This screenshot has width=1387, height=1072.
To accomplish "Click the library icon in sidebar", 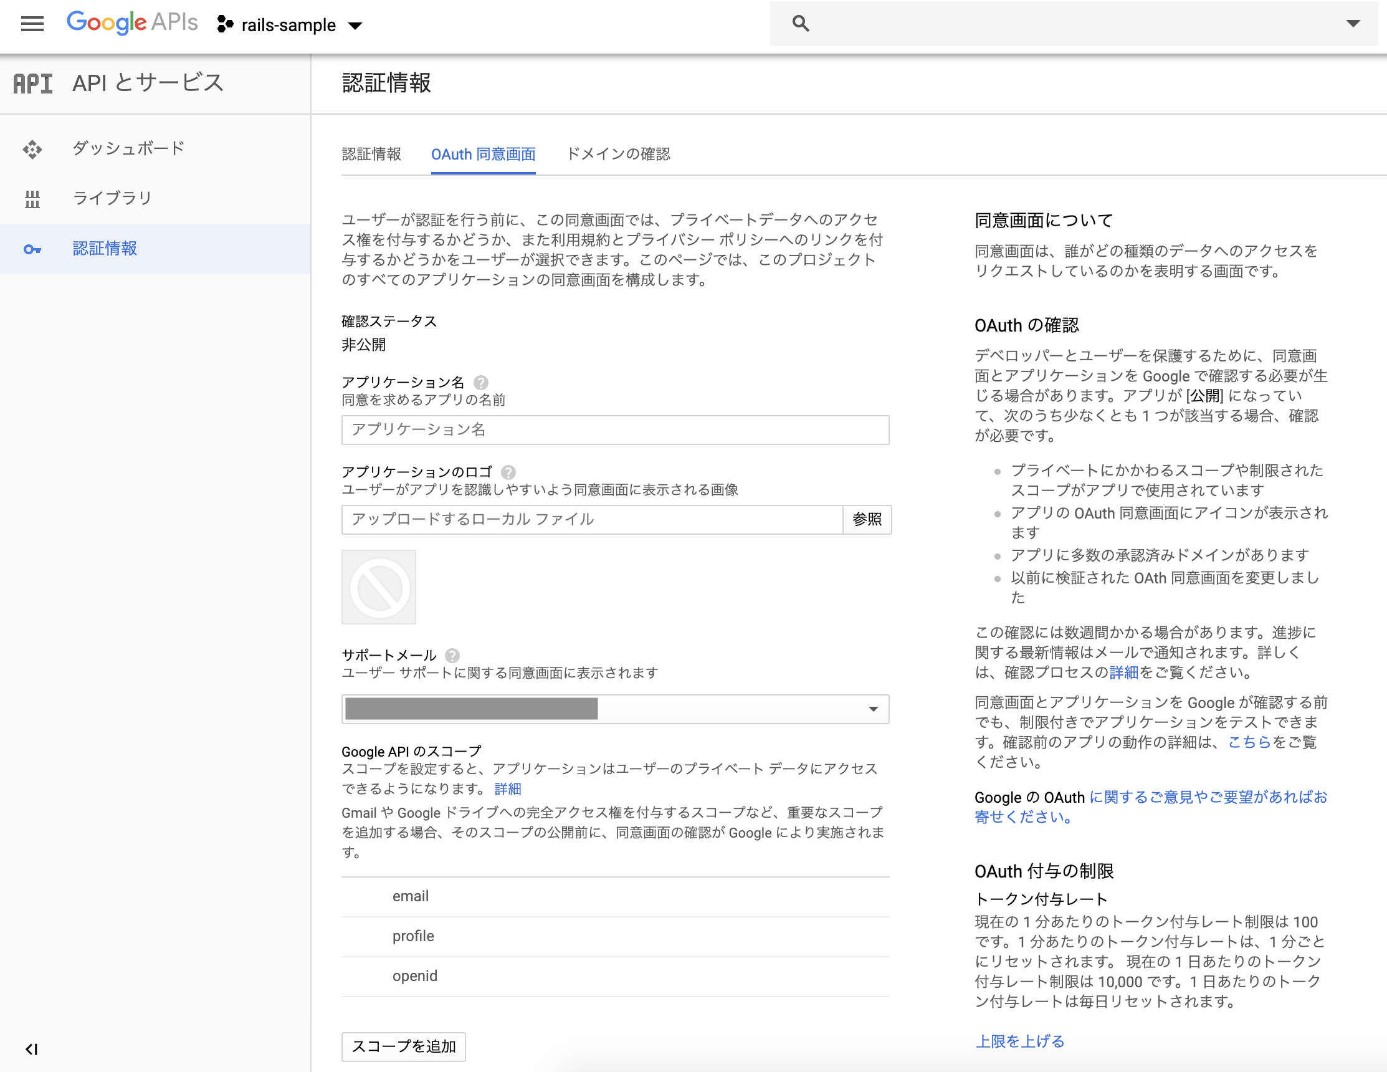I will (x=32, y=199).
